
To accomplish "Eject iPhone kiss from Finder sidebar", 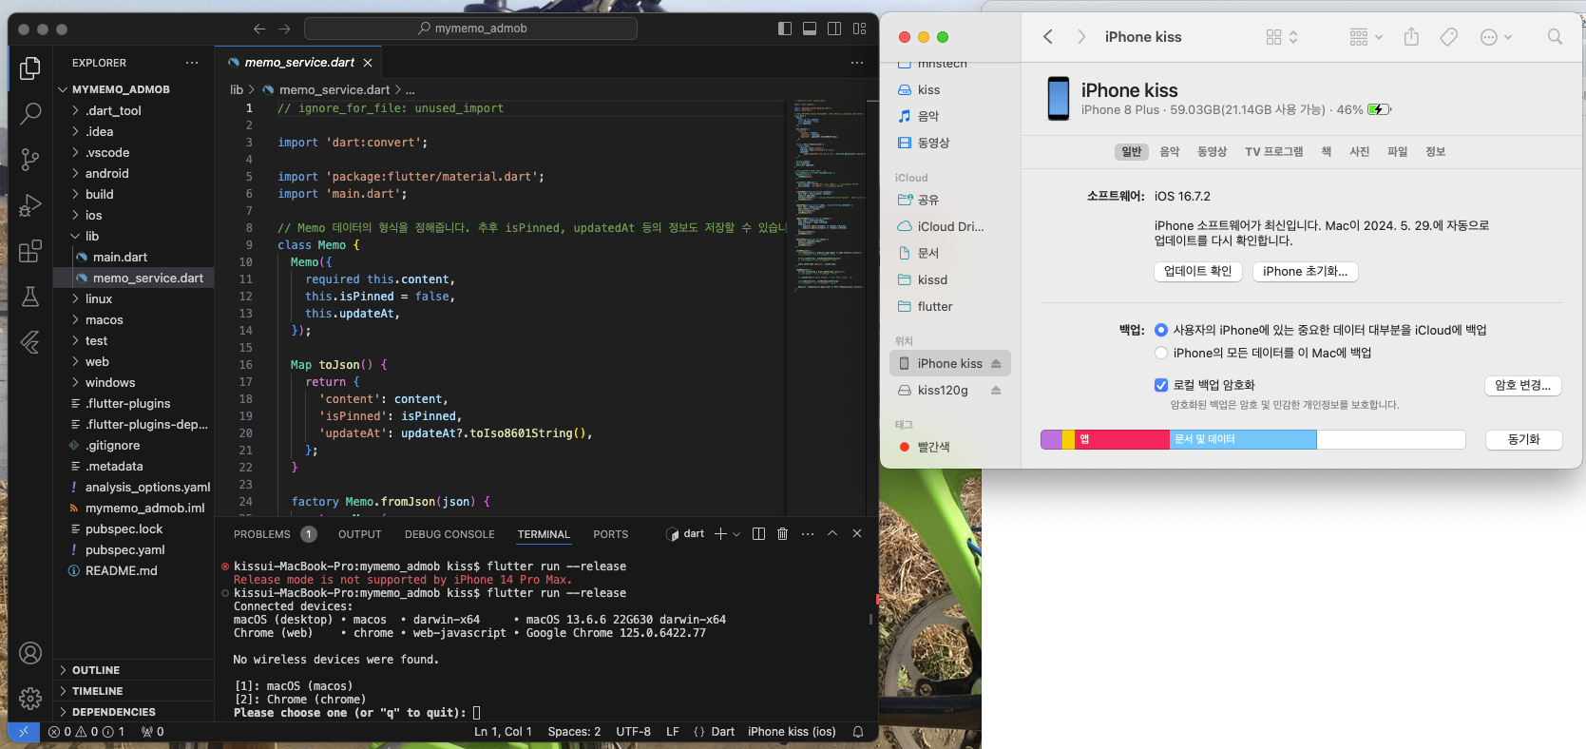I will [x=996, y=363].
